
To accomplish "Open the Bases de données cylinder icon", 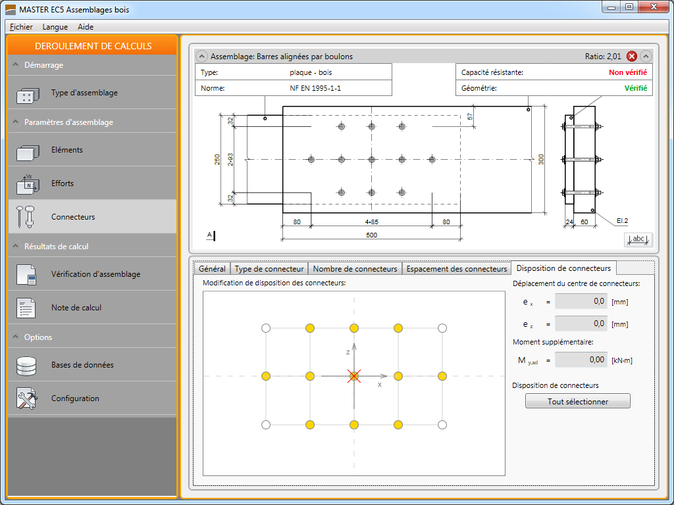I will [x=27, y=366].
